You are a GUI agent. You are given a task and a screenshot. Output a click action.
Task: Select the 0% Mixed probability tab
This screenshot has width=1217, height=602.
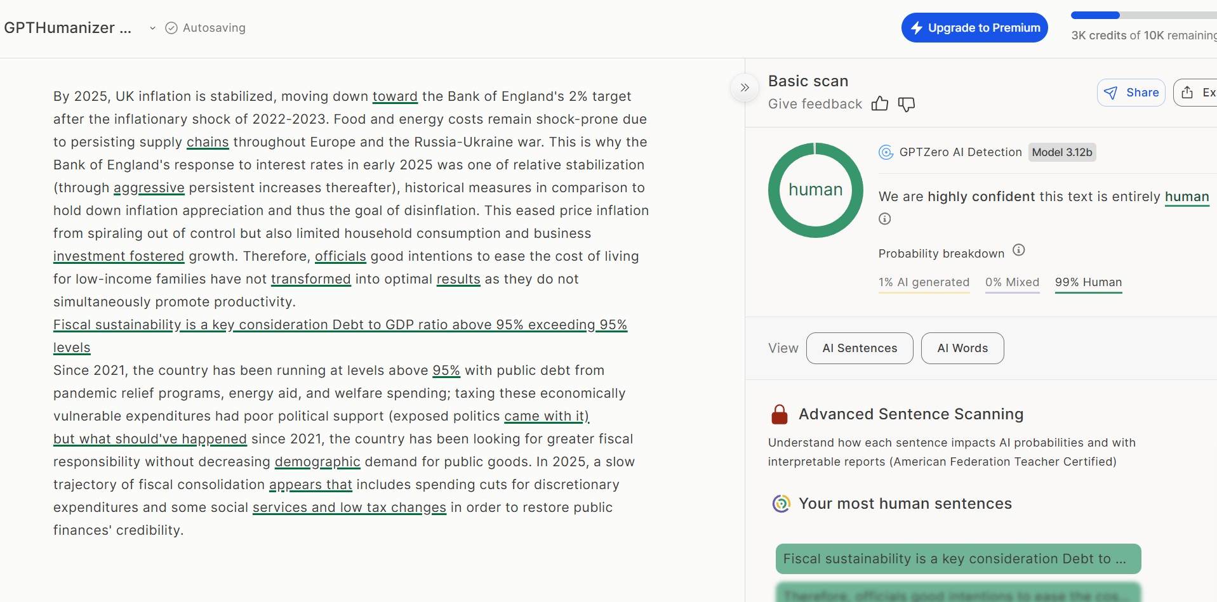coord(1011,282)
